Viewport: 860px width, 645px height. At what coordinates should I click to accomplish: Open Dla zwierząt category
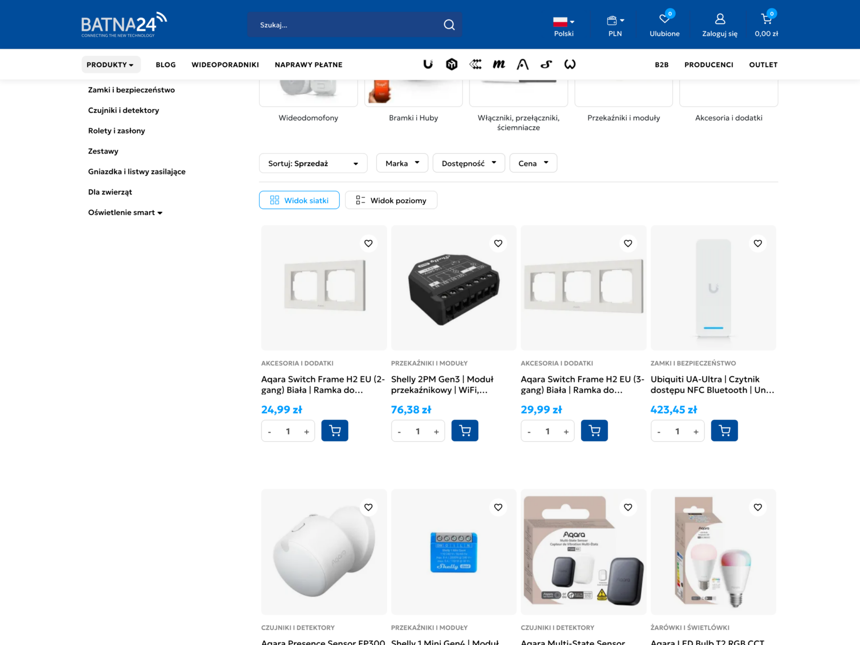coord(110,192)
